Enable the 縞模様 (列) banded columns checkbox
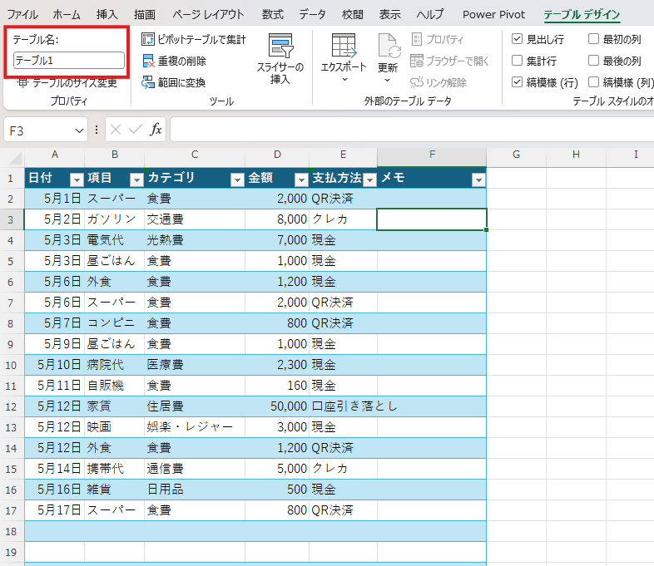The height and width of the screenshot is (566, 654). tap(593, 82)
